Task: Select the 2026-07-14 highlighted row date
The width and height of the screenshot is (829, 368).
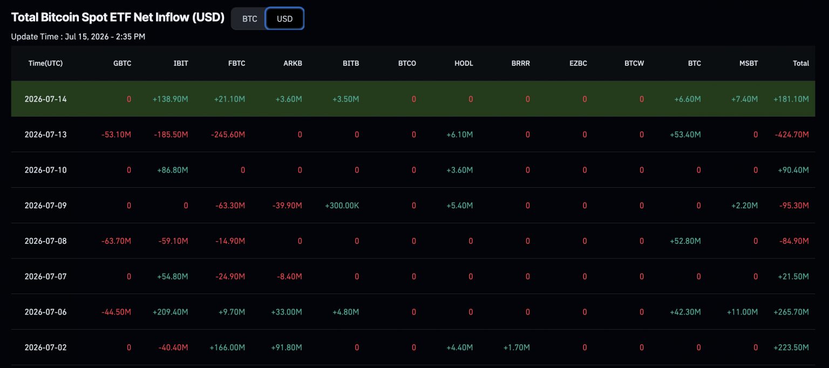Action: [x=45, y=99]
